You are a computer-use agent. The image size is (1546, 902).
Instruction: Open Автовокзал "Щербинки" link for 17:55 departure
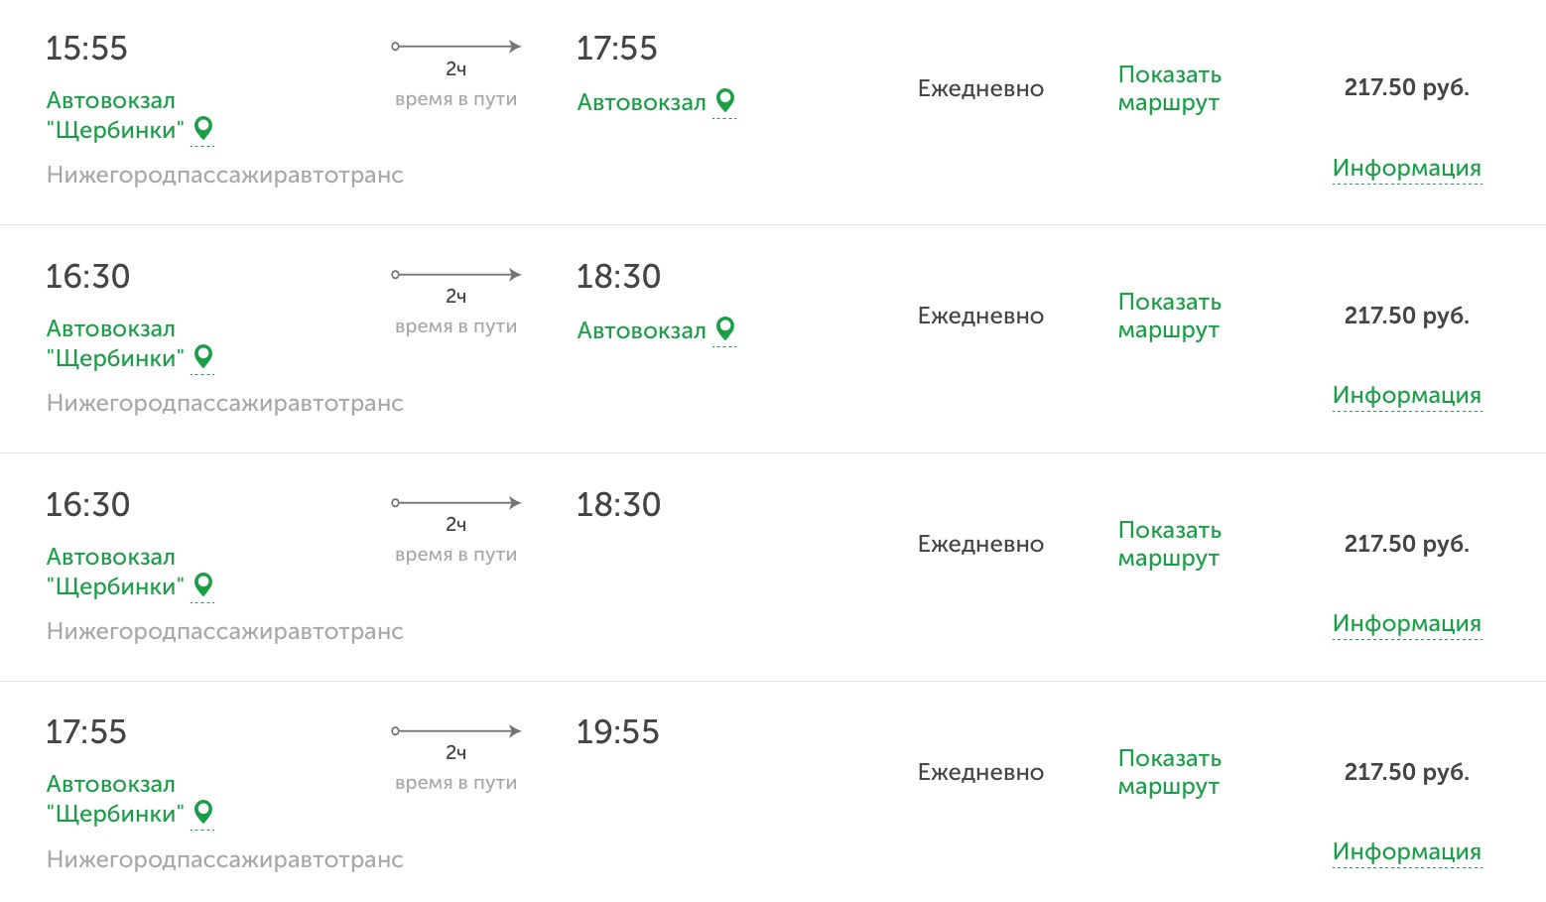click(x=114, y=799)
